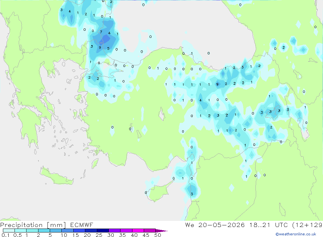Screen dimensions: 323x237
Task: Click the legend scale label '50'
Action: pyautogui.click(x=158, y=235)
